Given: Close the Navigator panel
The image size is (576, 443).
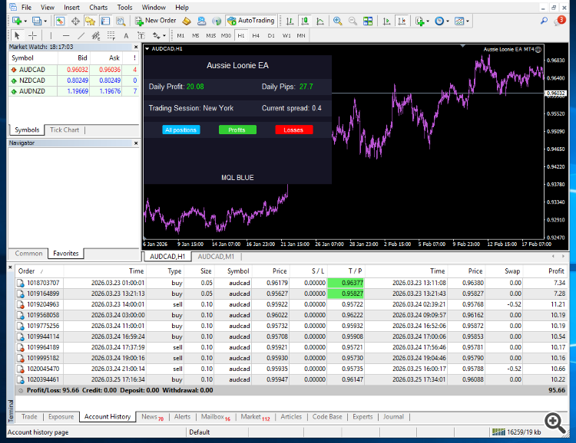Looking at the screenshot, I should tap(136, 143).
